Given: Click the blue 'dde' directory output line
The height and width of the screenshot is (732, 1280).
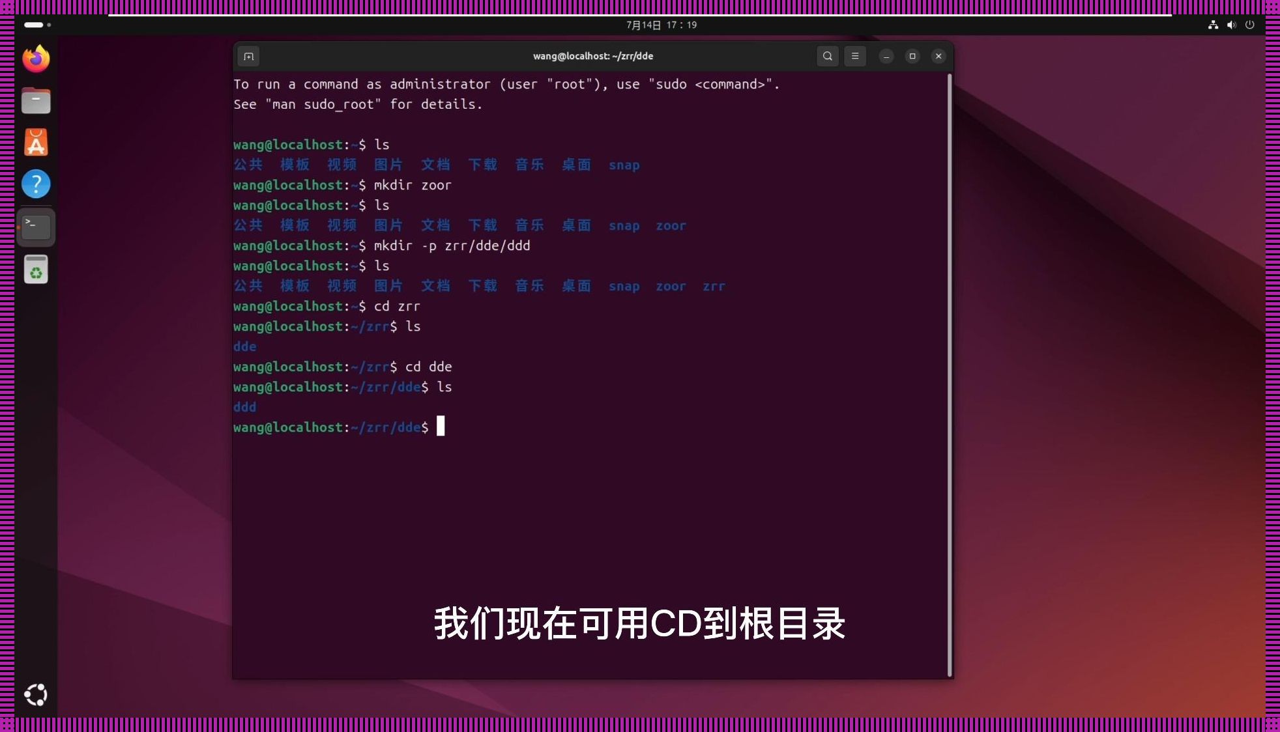Looking at the screenshot, I should click(x=245, y=346).
